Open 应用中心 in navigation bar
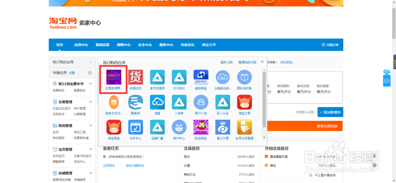 (x=81, y=45)
